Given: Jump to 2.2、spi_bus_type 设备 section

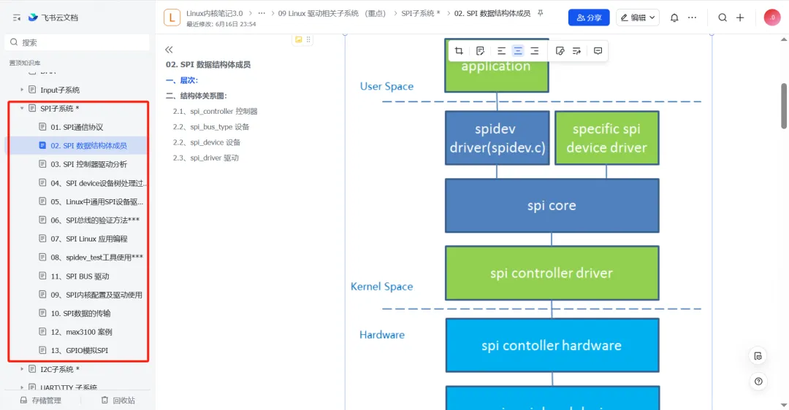Looking at the screenshot, I should click(x=211, y=127).
